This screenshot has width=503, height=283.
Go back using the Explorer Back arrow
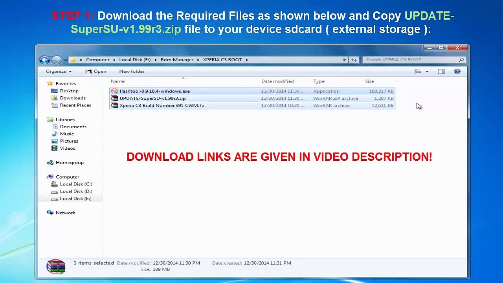44,60
